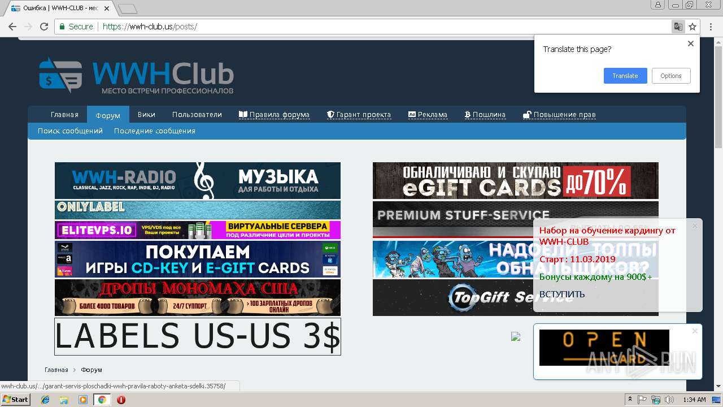Click Поиск сообщений submenu link

pos(70,131)
